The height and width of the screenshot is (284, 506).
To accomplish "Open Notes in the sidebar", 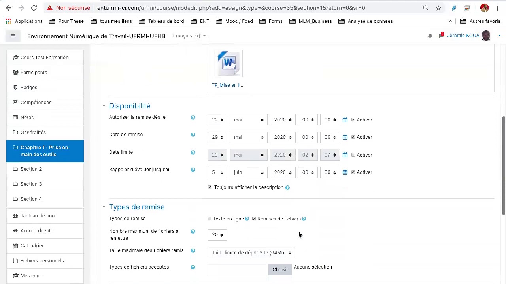I will (45, 118).
